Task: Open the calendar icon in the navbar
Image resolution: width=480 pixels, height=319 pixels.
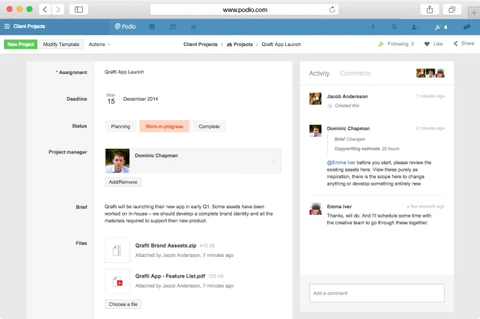Action: tap(173, 27)
